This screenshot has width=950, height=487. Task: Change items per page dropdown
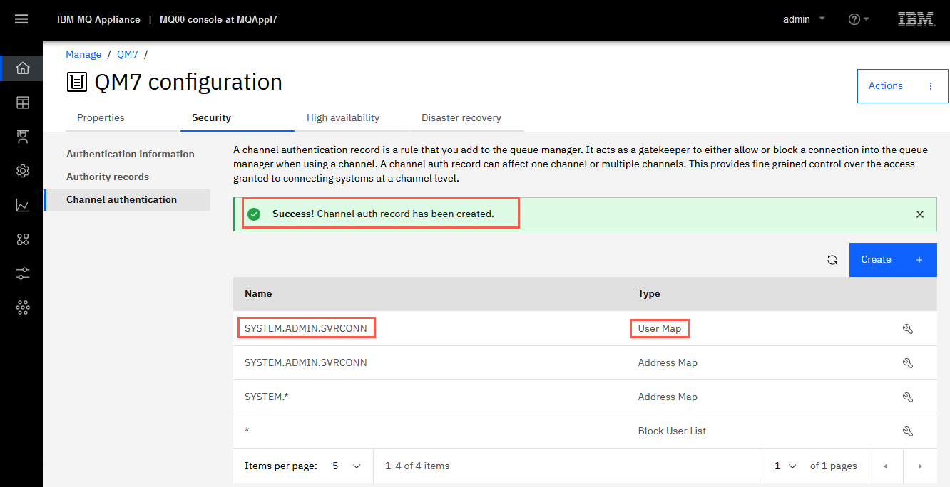347,466
